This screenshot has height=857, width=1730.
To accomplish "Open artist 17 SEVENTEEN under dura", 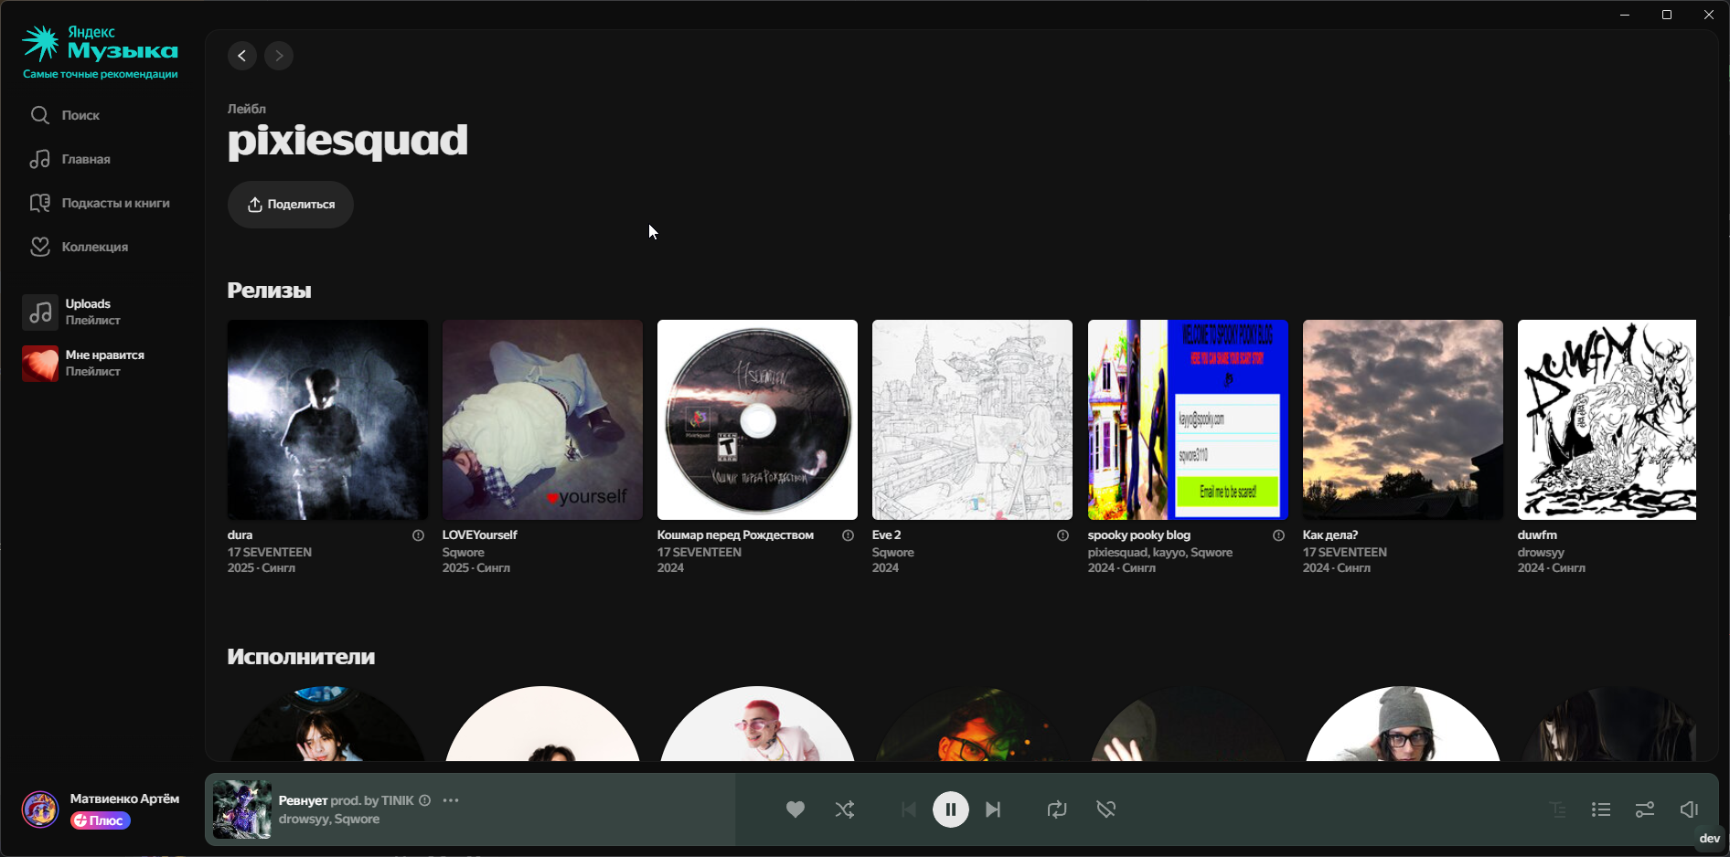I will click(270, 552).
